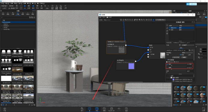Open the mapping type dropdown in texture properties
Screen dimensions: 208x112
pos(187,53)
